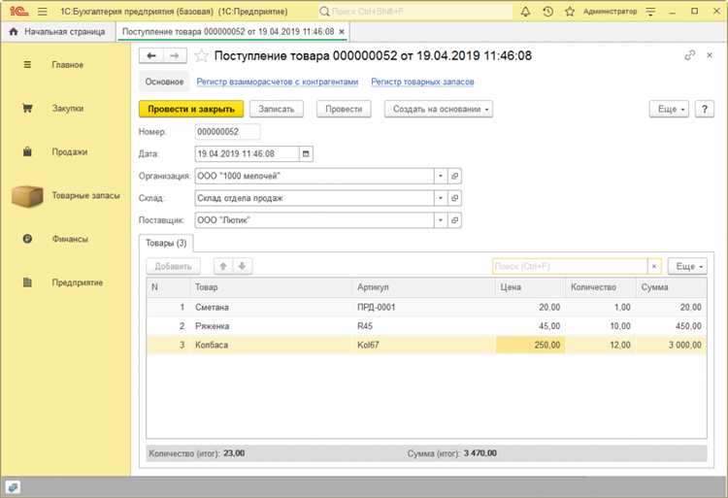
Task: Click the building icon for Предприятие
Action: point(27,282)
